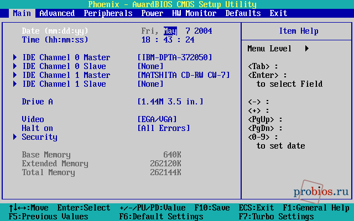Select the Time (hh:mm:ss) label

55,40
